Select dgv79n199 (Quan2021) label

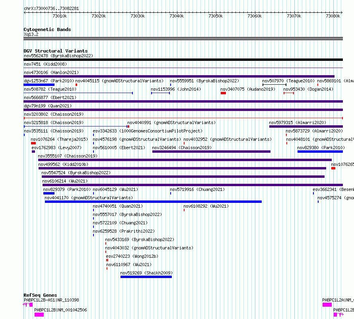(48, 106)
